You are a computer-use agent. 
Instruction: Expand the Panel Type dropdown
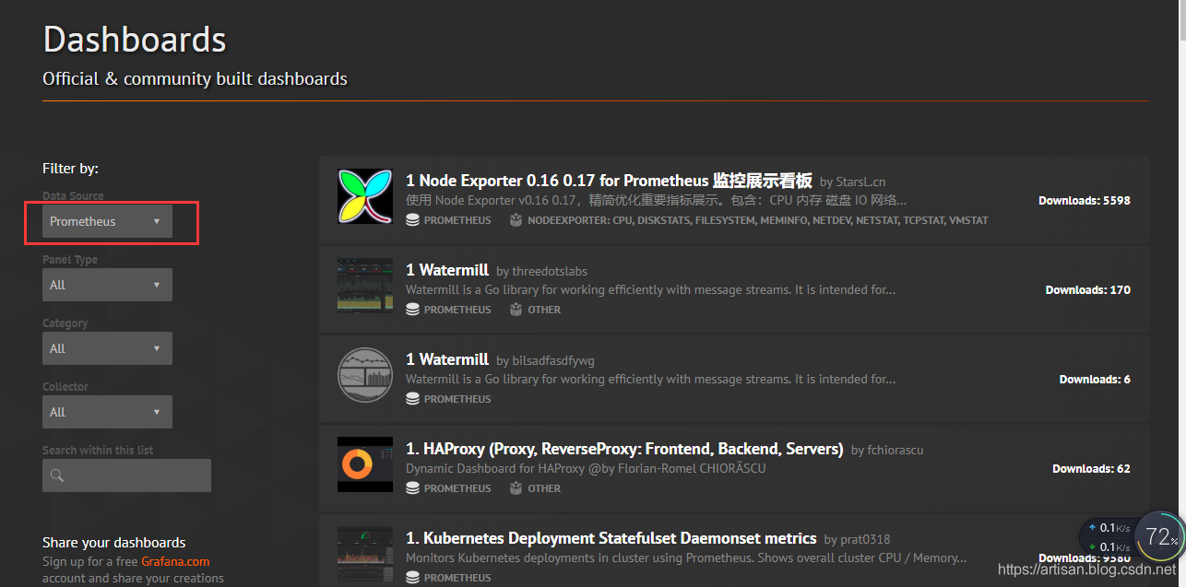[107, 285]
